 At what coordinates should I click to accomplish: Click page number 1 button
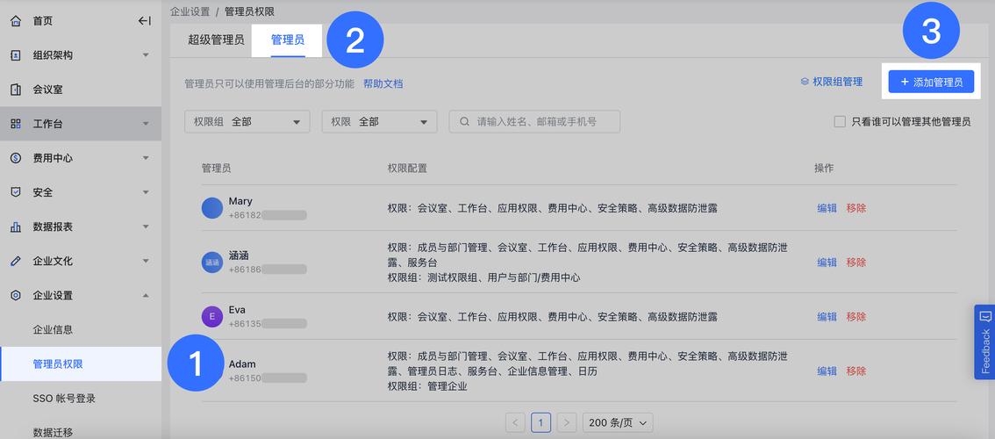pos(540,422)
